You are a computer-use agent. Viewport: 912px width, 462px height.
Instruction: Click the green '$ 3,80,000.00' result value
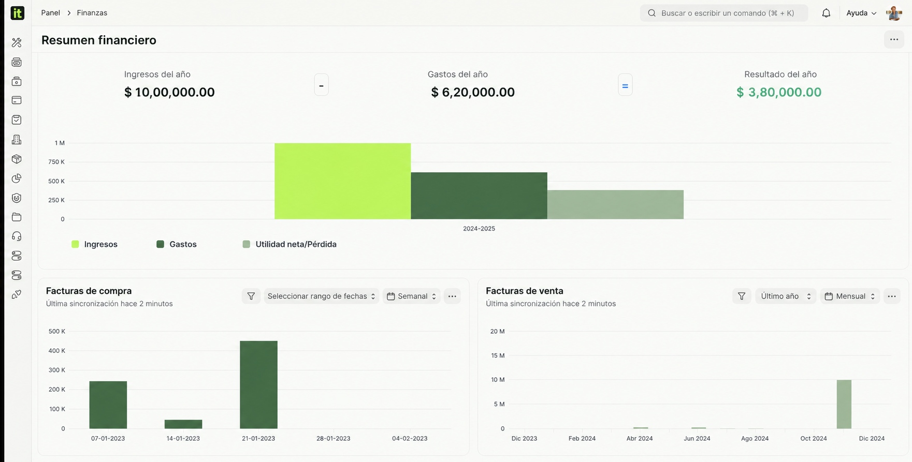[779, 92]
